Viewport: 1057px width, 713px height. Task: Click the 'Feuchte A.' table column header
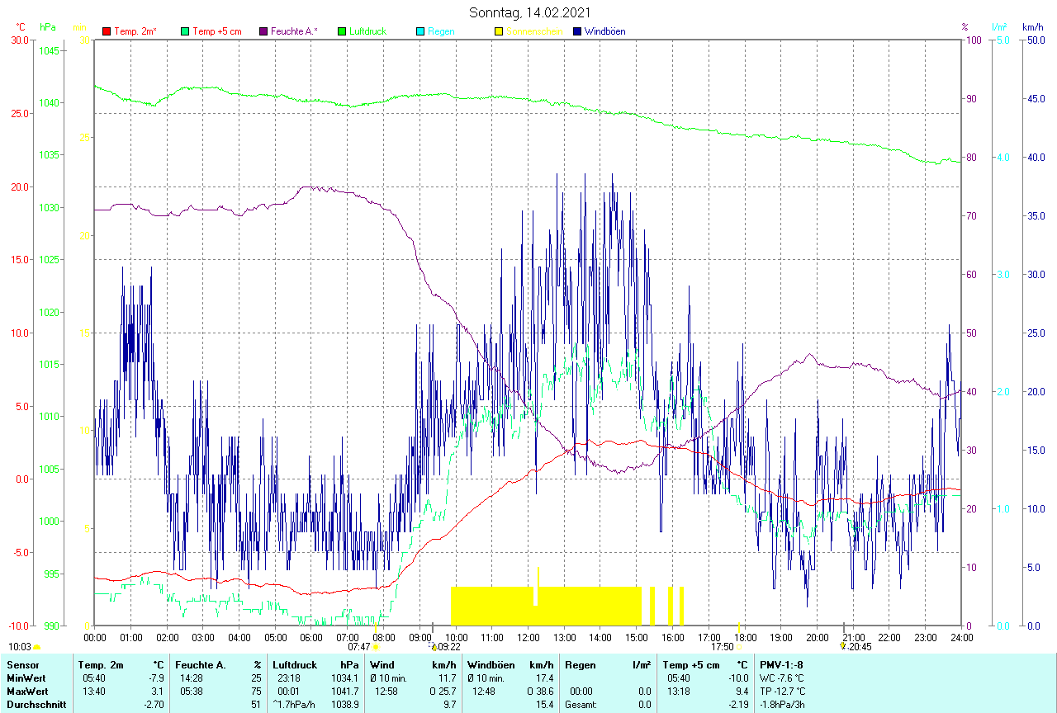201,664
